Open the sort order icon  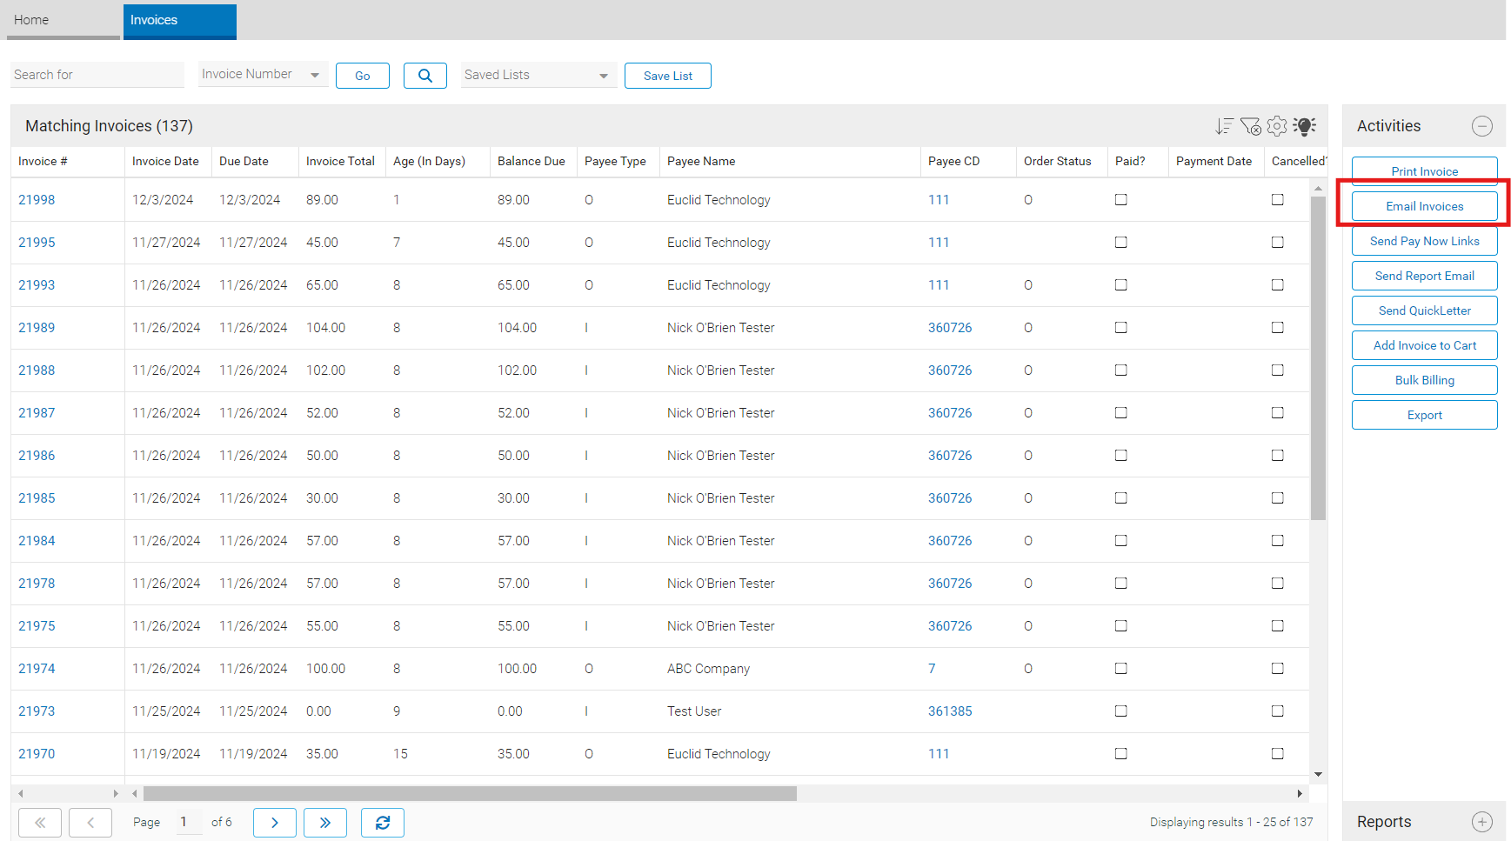click(1224, 126)
